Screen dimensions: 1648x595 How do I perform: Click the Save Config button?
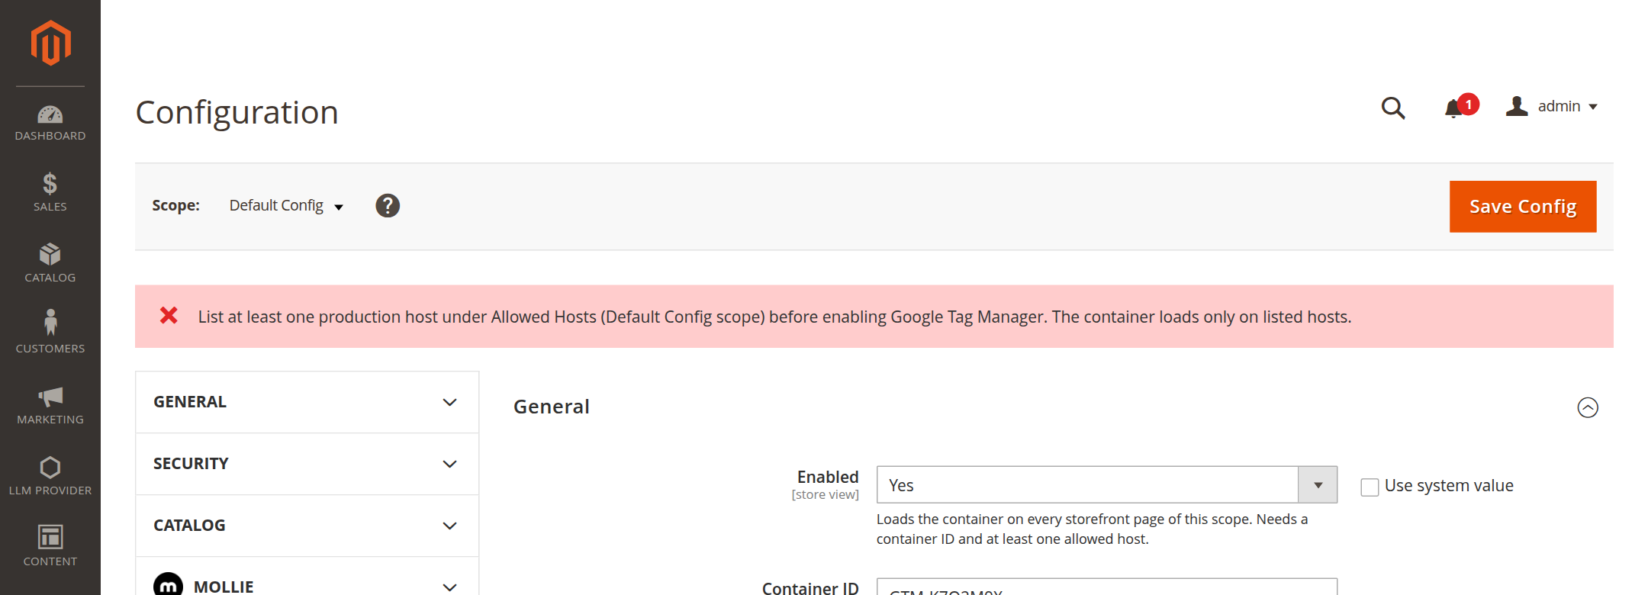(x=1523, y=207)
